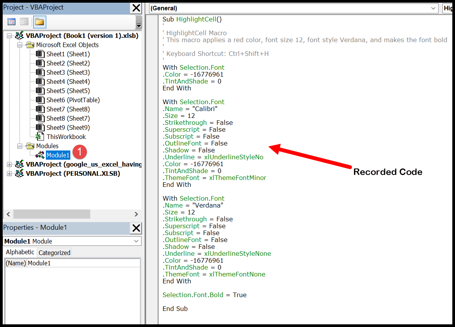Select the ThisWorkbook object icon
The image size is (455, 327).
tap(40, 137)
